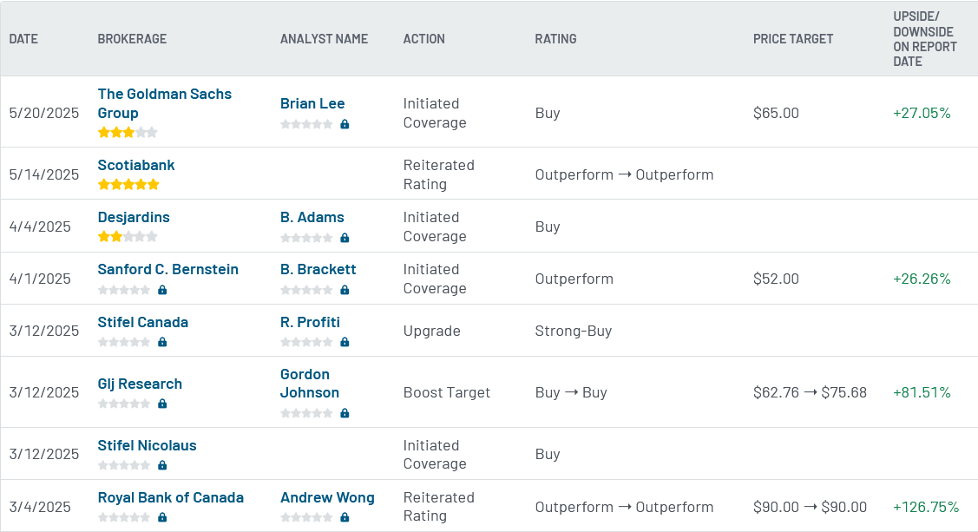The image size is (978, 532).
Task: Click lock icon under Glj Research
Action: click(162, 404)
